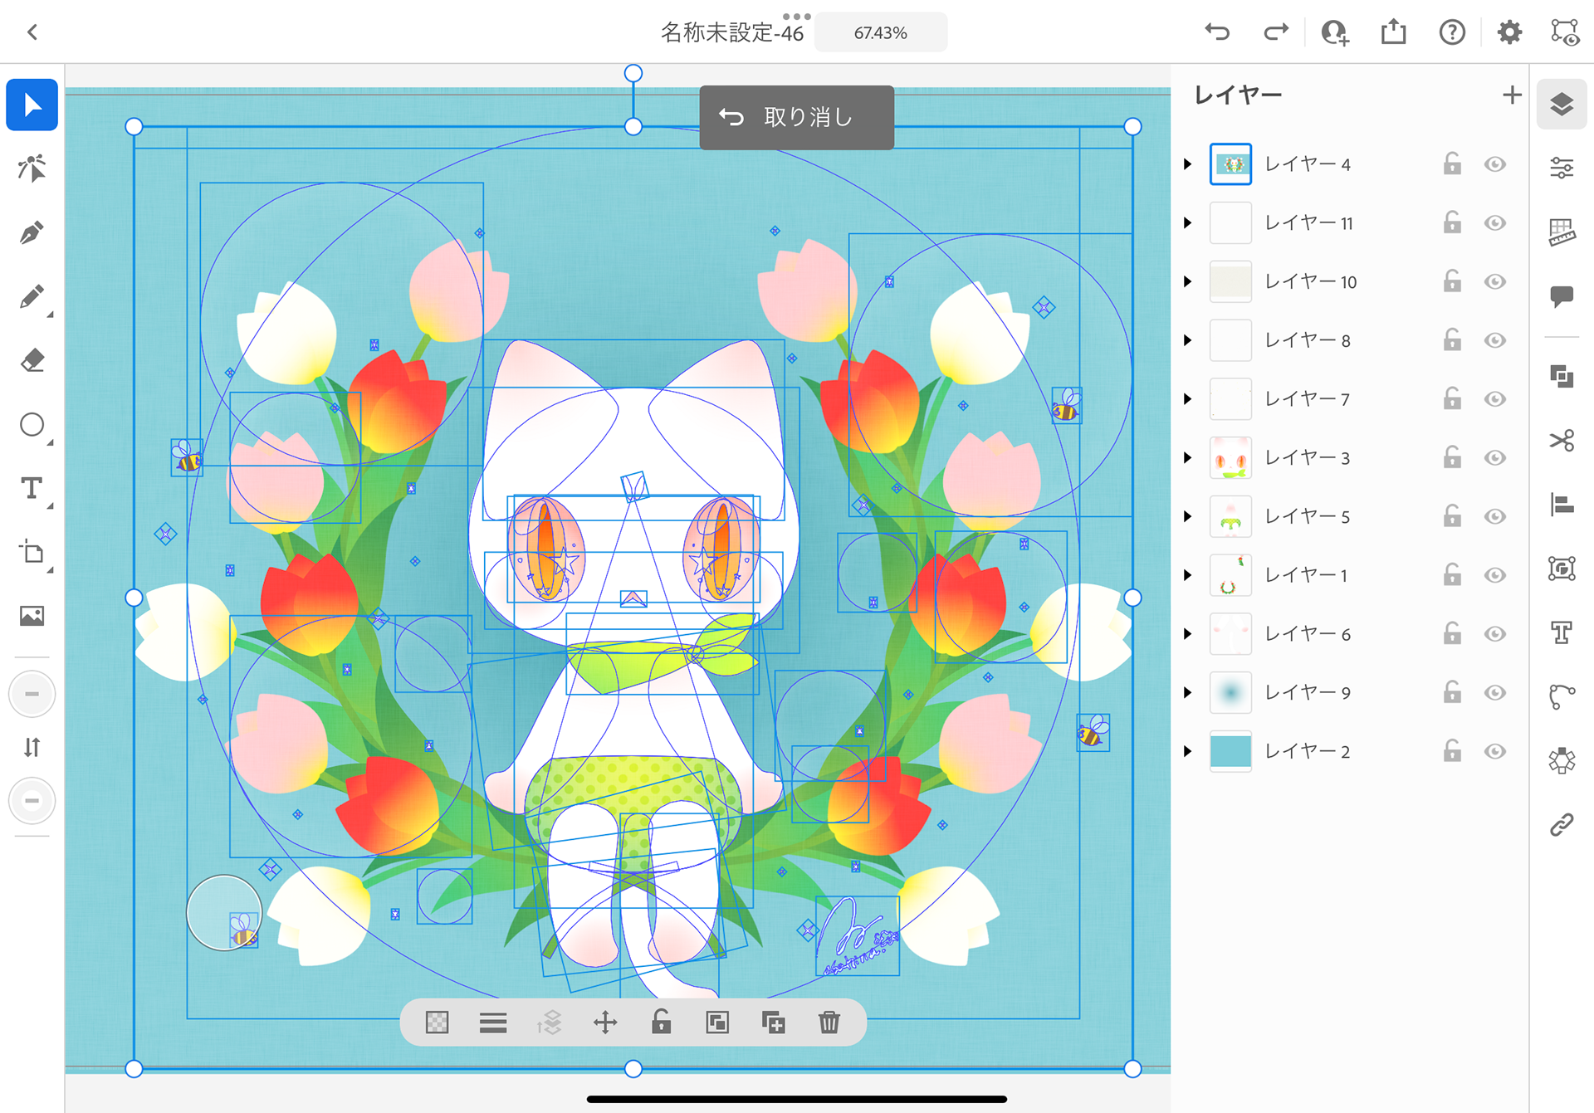1594x1113 pixels.
Task: Expand レイヤー 9 contents
Action: (x=1188, y=692)
